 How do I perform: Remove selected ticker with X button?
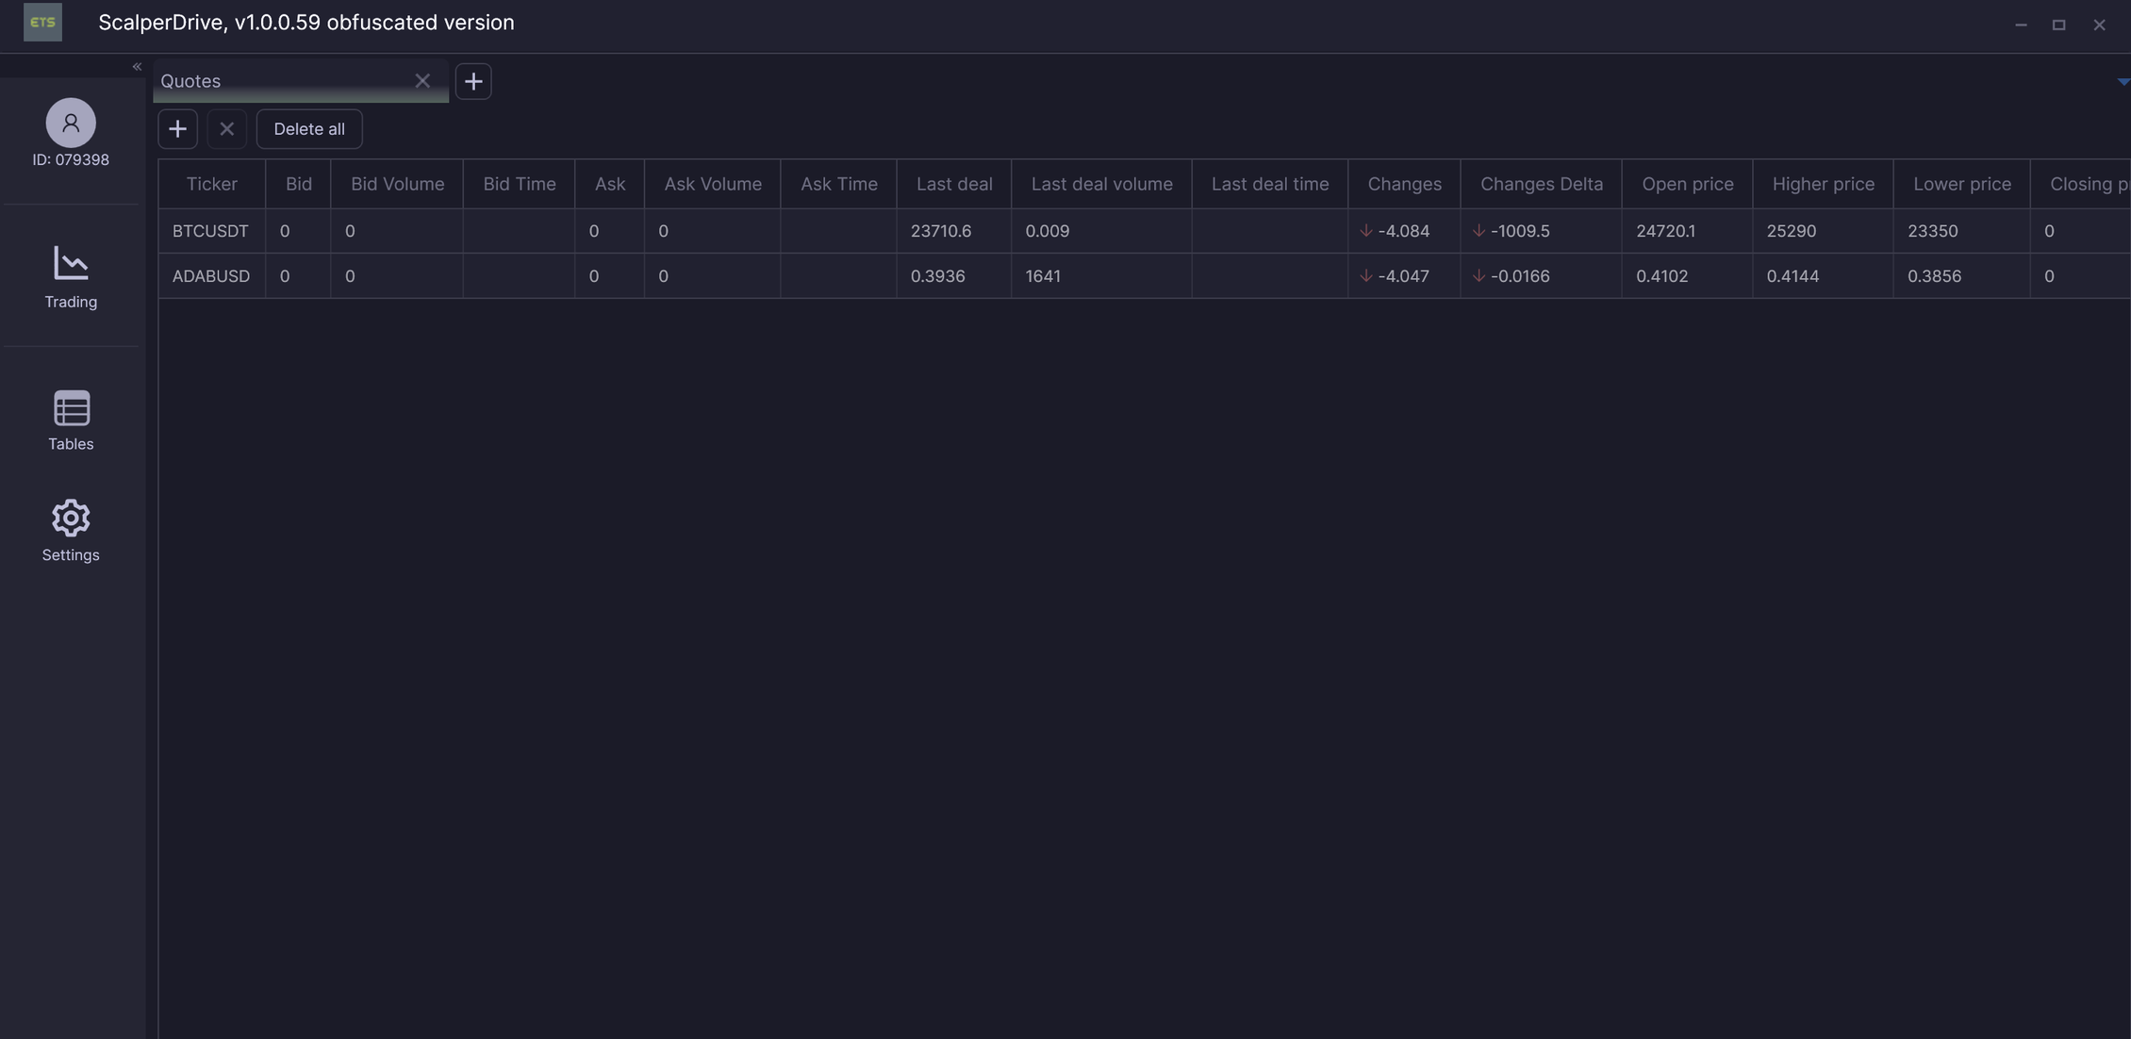pyautogui.click(x=226, y=129)
